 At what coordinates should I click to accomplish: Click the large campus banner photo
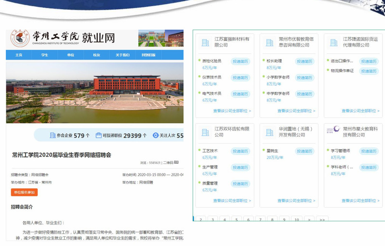point(95,93)
